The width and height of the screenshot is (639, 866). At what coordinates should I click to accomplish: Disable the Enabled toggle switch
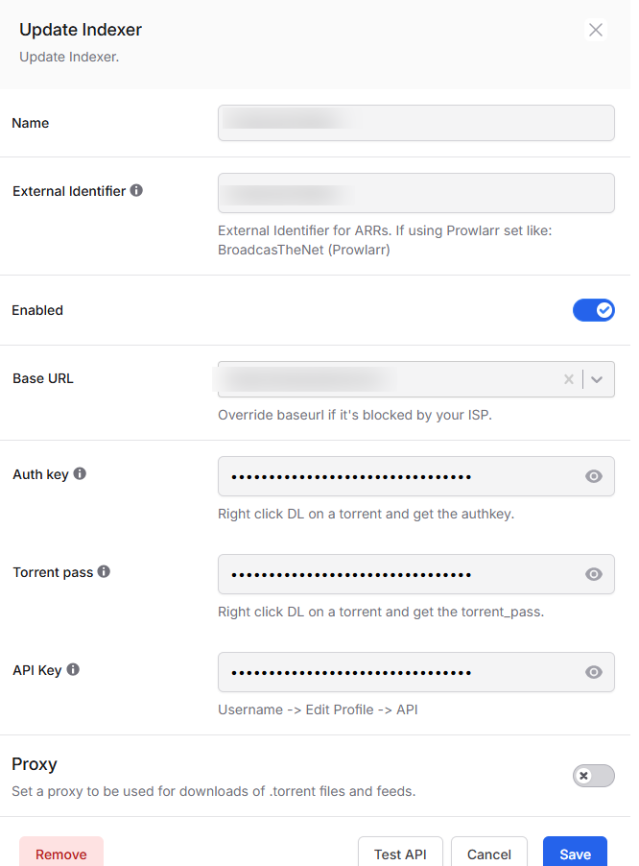coord(594,310)
